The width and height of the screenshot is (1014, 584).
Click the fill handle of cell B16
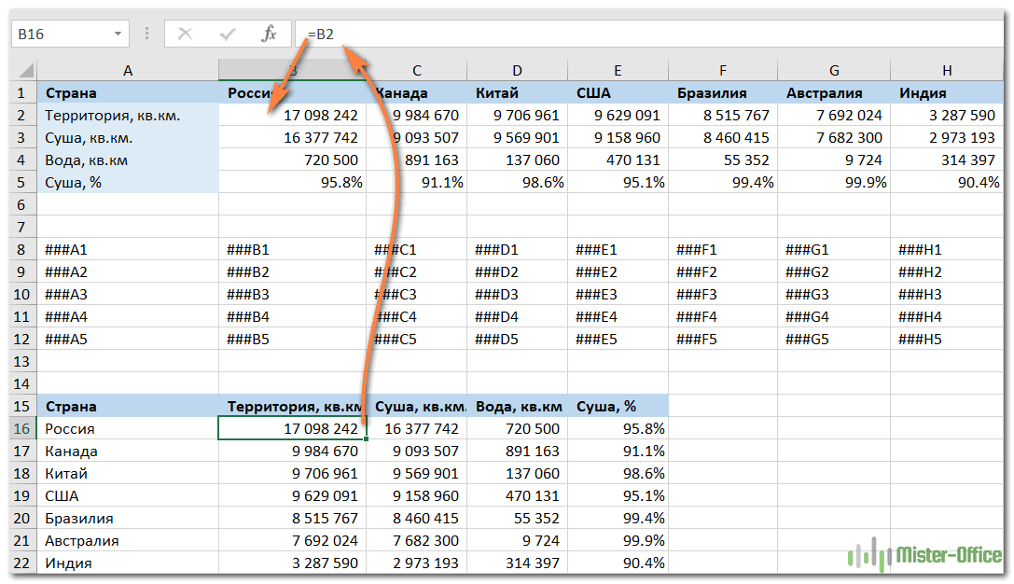(x=367, y=438)
